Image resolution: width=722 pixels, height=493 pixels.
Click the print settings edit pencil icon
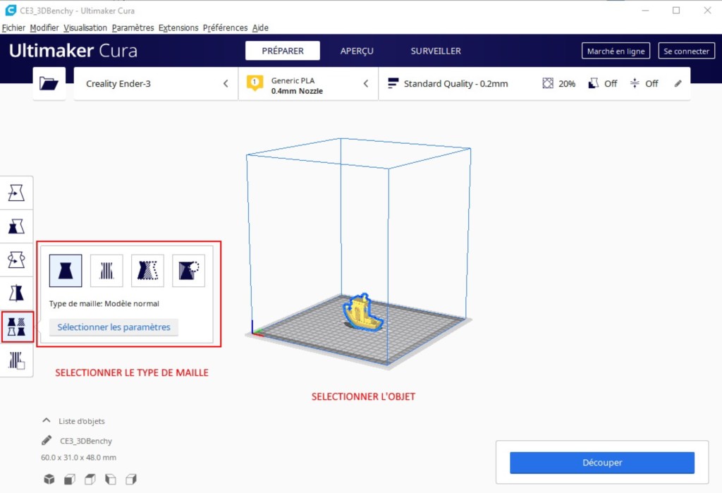click(x=678, y=83)
